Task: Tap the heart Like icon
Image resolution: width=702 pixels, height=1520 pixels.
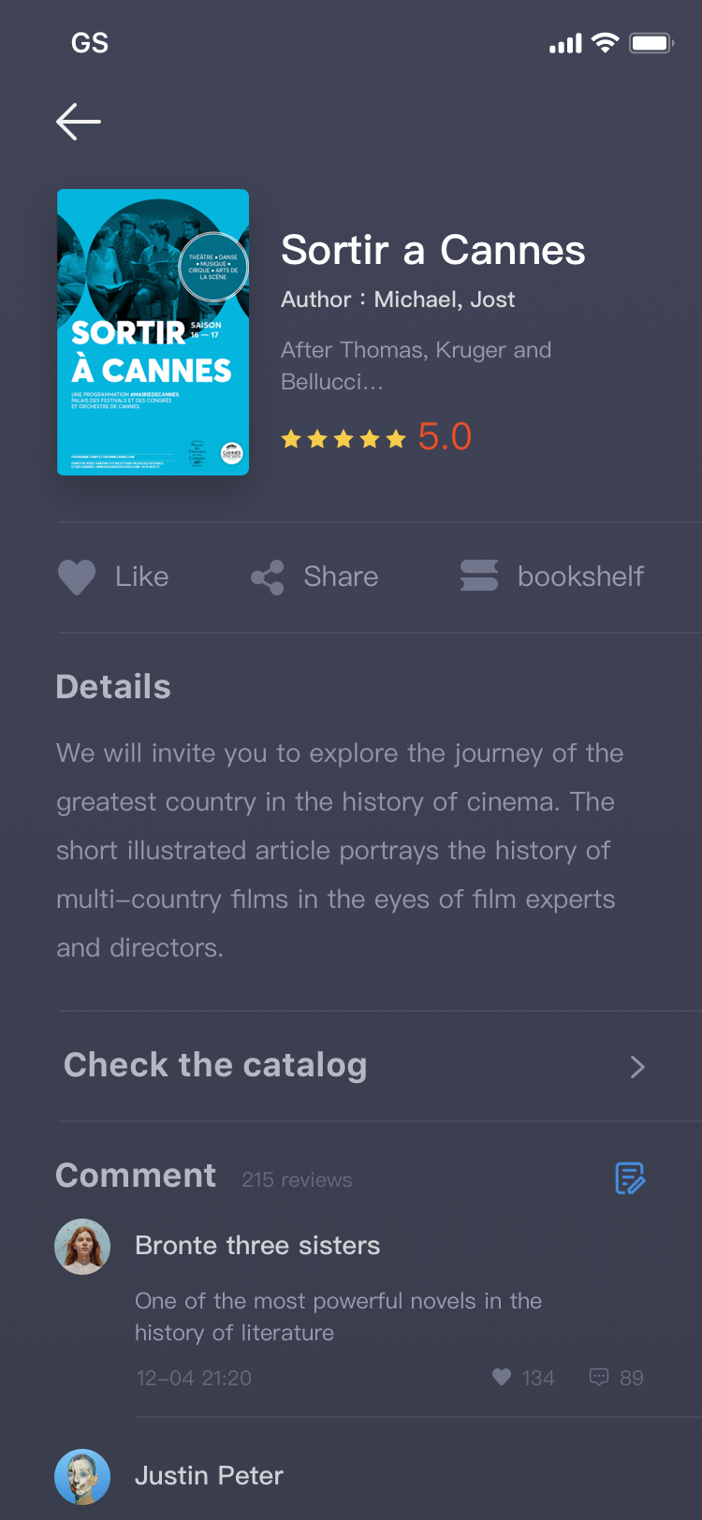Action: [77, 577]
